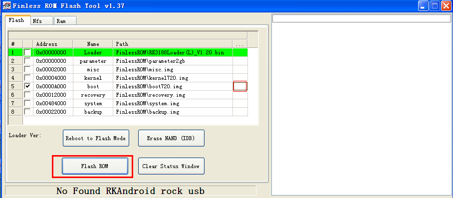Maximize the Flash Tool window
The width and height of the screenshot is (453, 198).
pos(435,6)
